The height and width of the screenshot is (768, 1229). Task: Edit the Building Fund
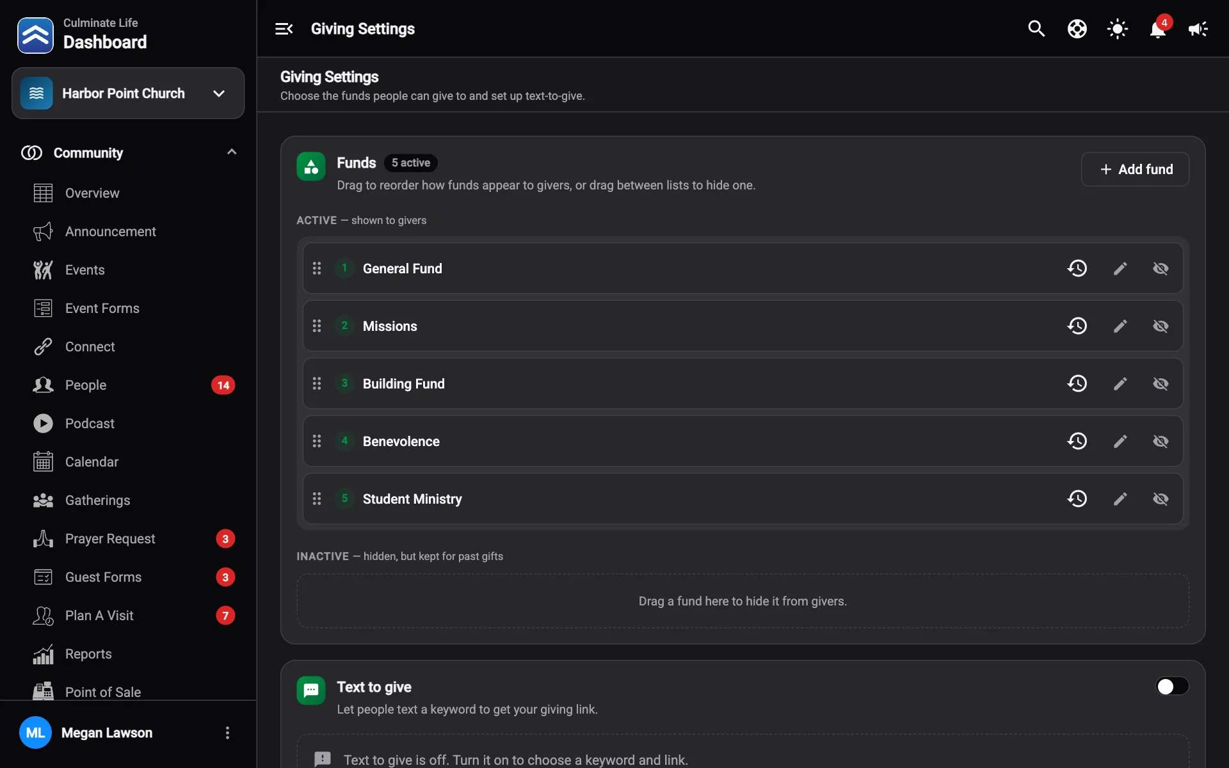pos(1120,383)
